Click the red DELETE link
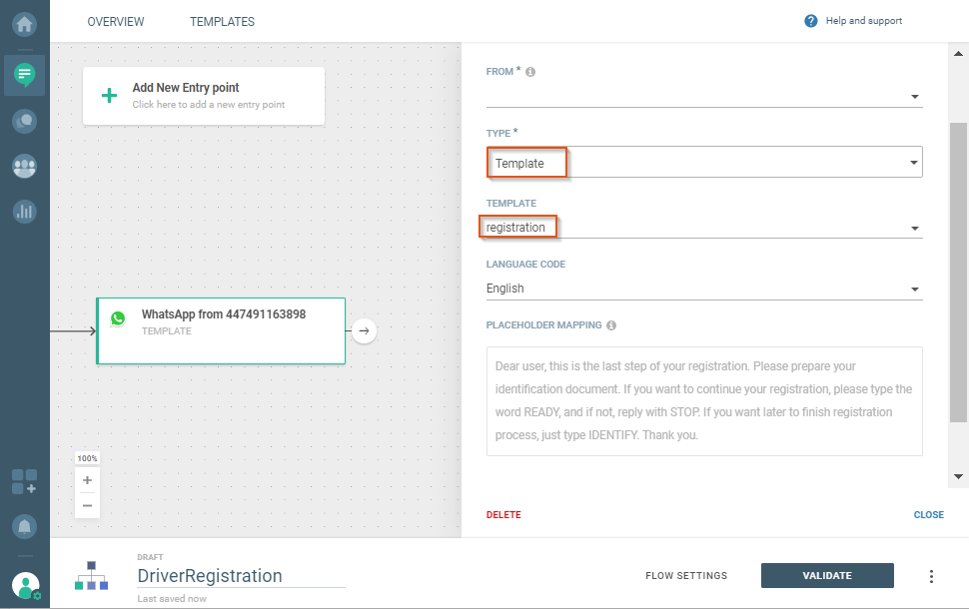 tap(503, 515)
